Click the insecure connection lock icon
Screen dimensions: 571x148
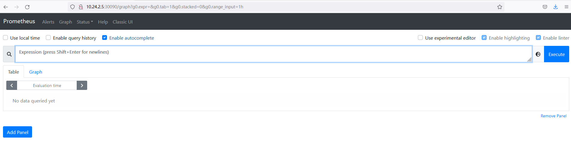pos(81,7)
